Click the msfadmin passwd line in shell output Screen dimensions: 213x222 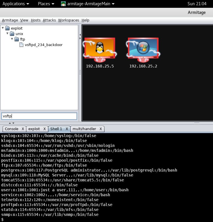[67, 150]
